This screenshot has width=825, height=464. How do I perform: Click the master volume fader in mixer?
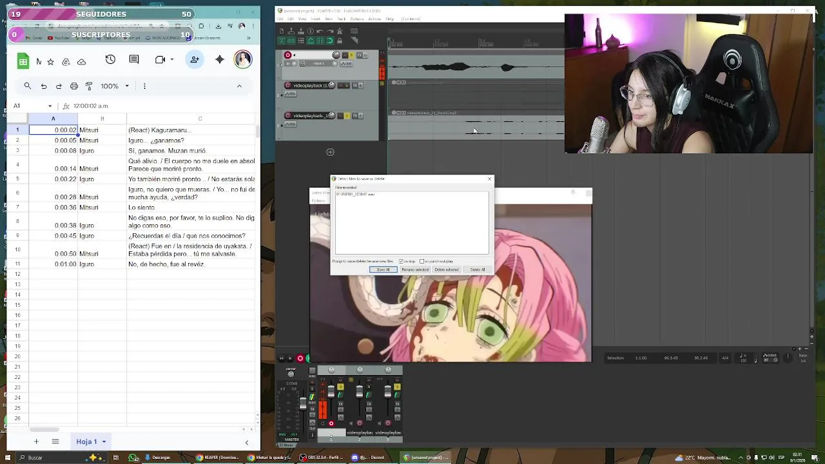pos(303,403)
